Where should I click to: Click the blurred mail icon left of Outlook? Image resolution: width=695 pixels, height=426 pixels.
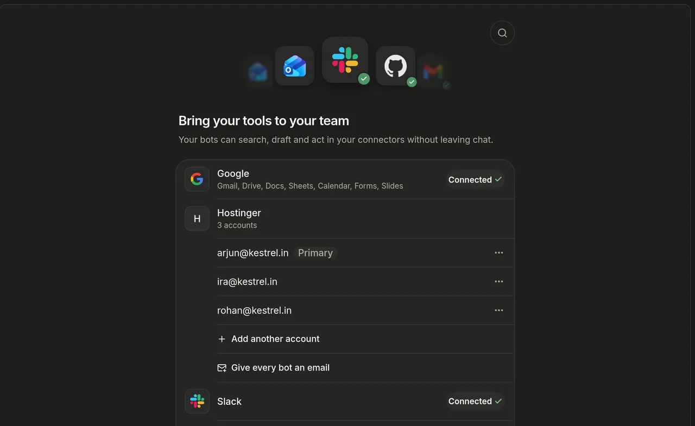258,71
